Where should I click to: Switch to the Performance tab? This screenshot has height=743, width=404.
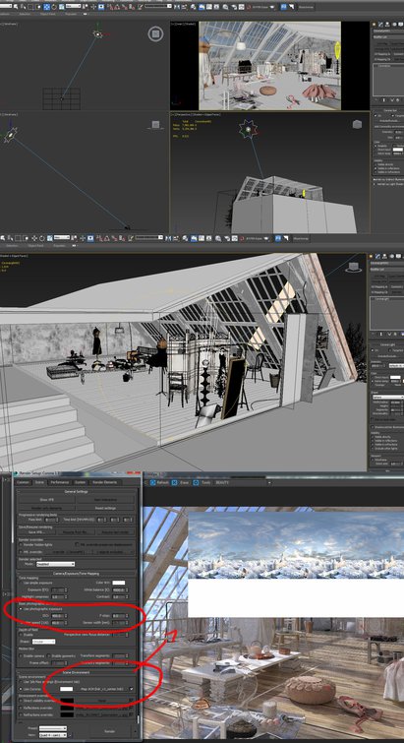(60, 482)
